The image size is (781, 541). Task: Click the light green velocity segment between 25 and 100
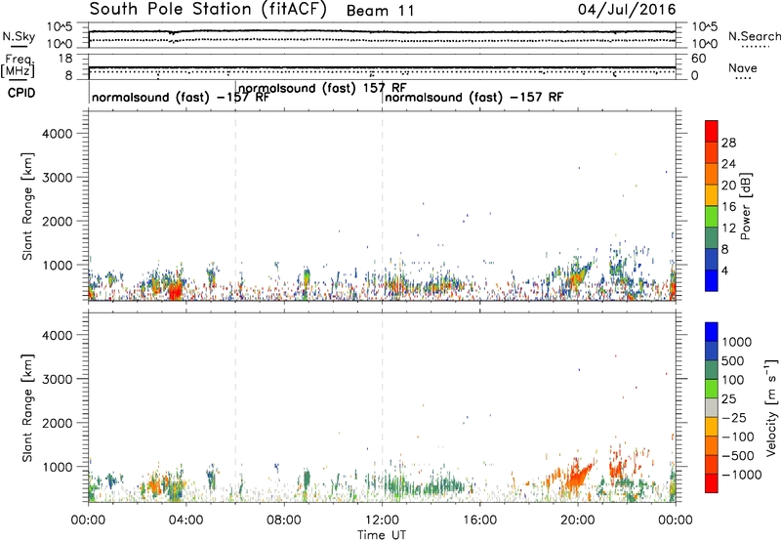[712, 389]
